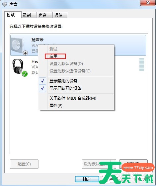Choose 设置为默认设备(D) menu entry
156x186 pixels.
(x=66, y=64)
